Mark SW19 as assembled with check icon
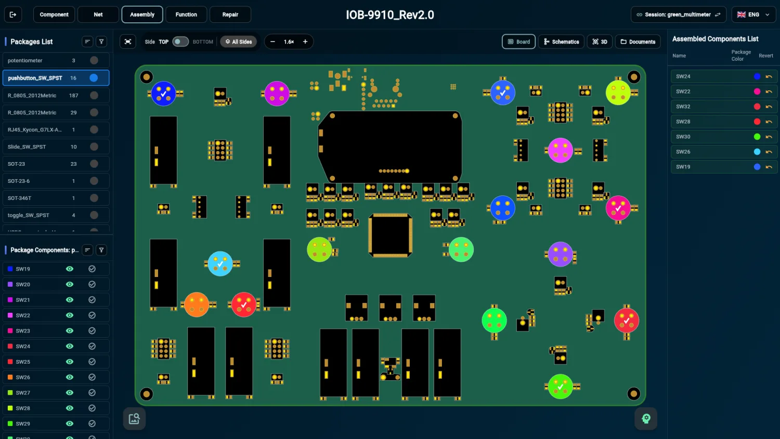780x439 pixels. [x=92, y=269]
